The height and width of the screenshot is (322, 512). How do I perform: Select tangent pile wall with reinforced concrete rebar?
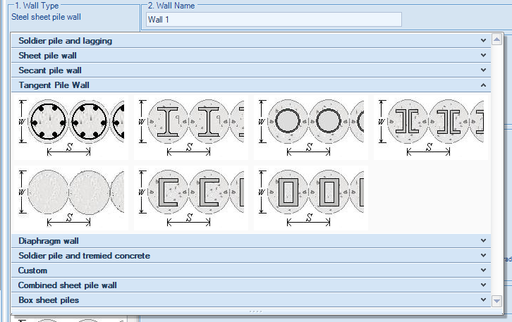point(71,128)
